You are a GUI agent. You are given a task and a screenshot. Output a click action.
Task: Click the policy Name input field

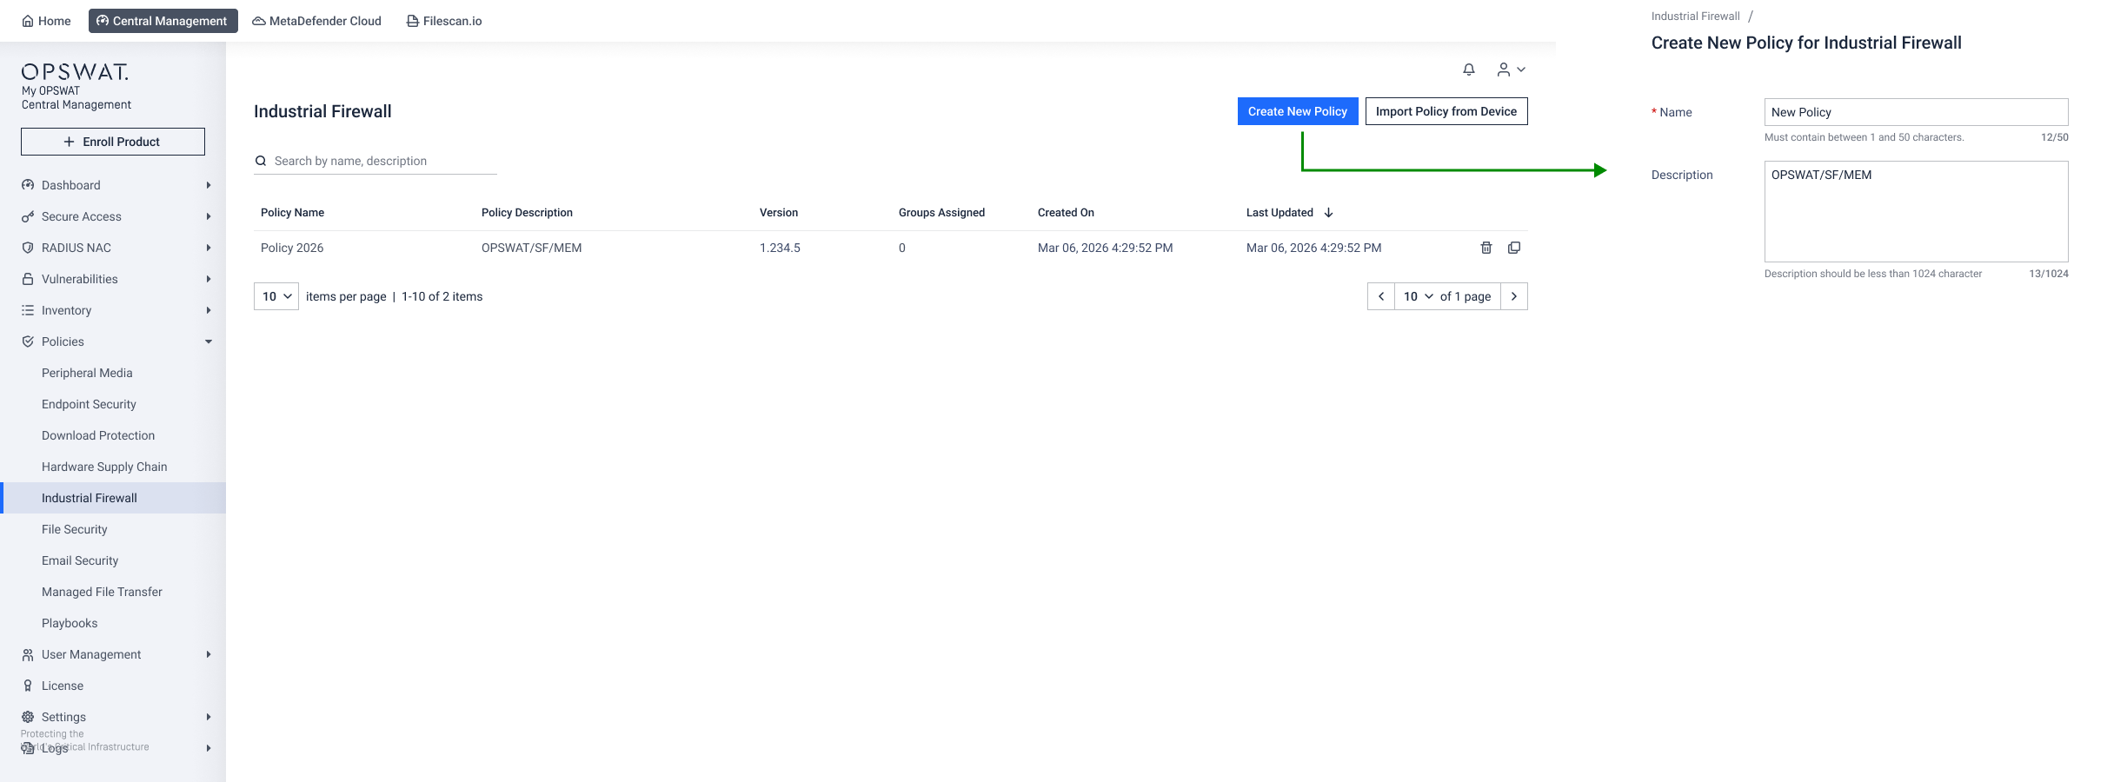tap(1915, 112)
